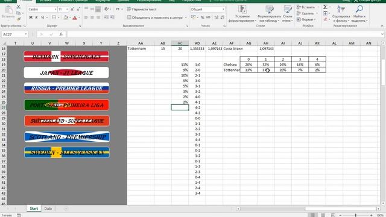Open Форматировать как таблицу menu
Viewport: 386px width, 217px height.
tap(270, 14)
